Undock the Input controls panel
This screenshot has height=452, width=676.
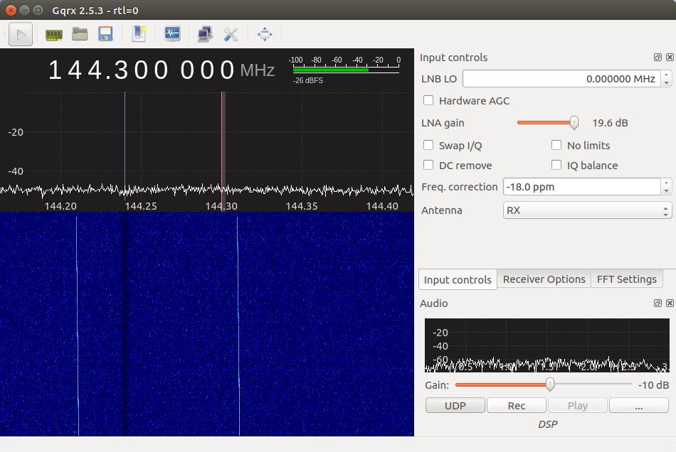(657, 58)
